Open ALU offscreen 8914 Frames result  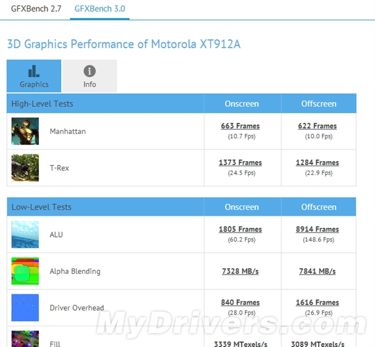[x=317, y=229]
